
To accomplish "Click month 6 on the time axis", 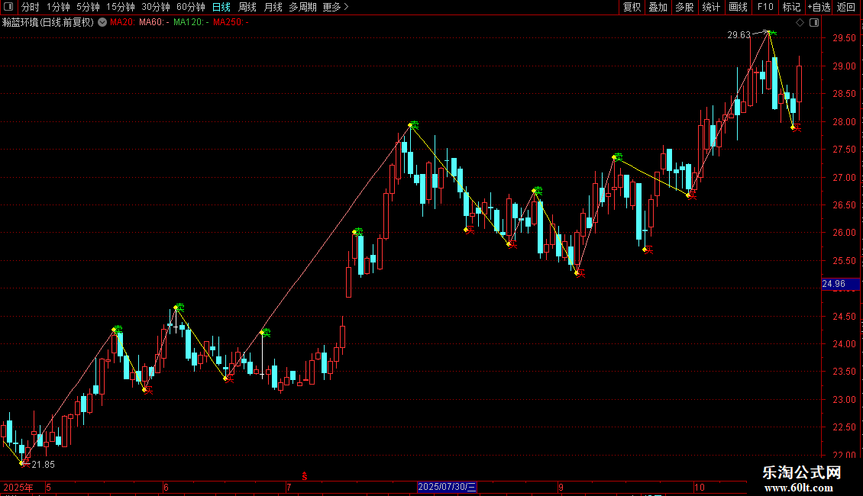I will (x=166, y=487).
